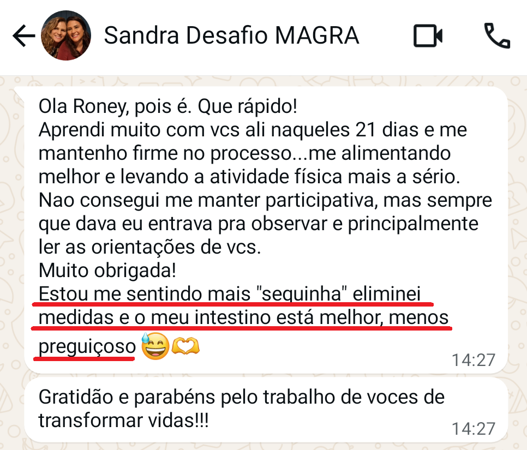Tap the back arrow icon
Viewport: 527px width, 450px height.
[23, 37]
